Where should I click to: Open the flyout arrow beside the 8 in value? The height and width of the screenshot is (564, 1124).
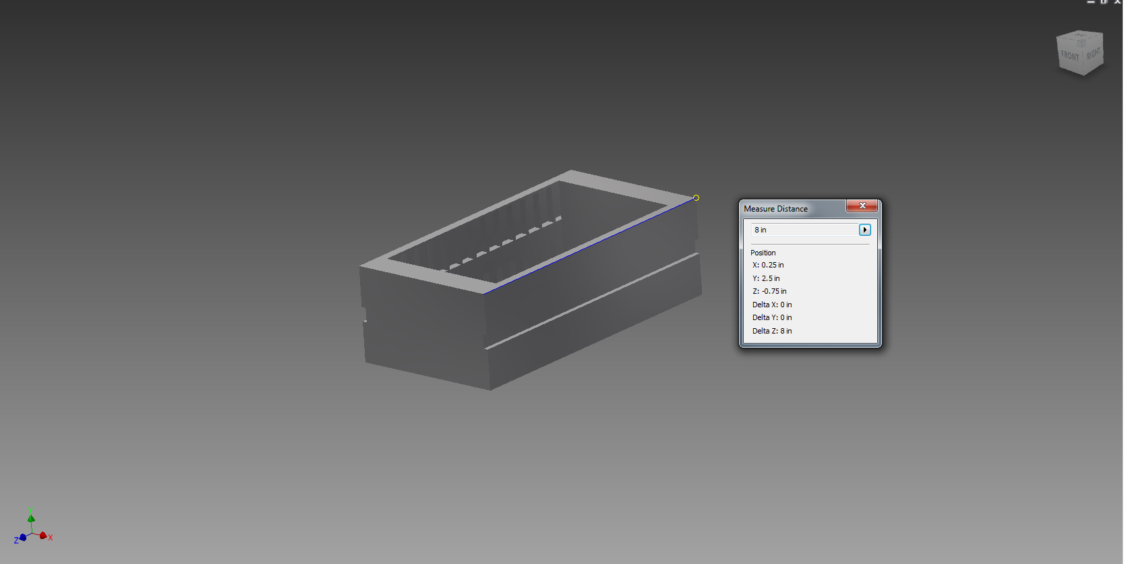pos(864,230)
